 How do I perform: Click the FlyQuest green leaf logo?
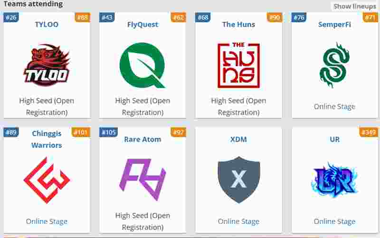coord(142,65)
